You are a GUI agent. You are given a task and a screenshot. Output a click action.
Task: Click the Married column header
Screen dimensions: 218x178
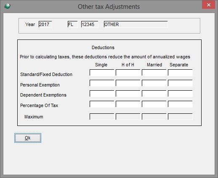154,65
